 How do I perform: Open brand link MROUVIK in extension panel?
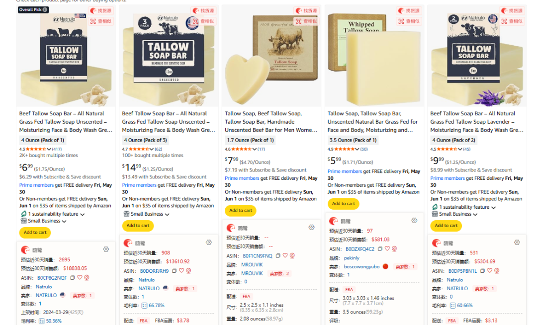pos(252,265)
